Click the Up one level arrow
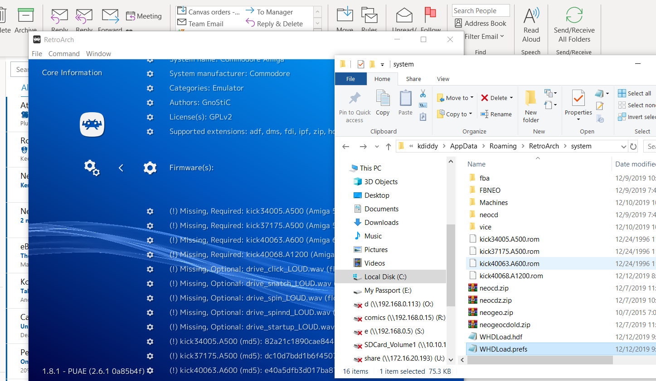This screenshot has height=381, width=656. [389, 146]
